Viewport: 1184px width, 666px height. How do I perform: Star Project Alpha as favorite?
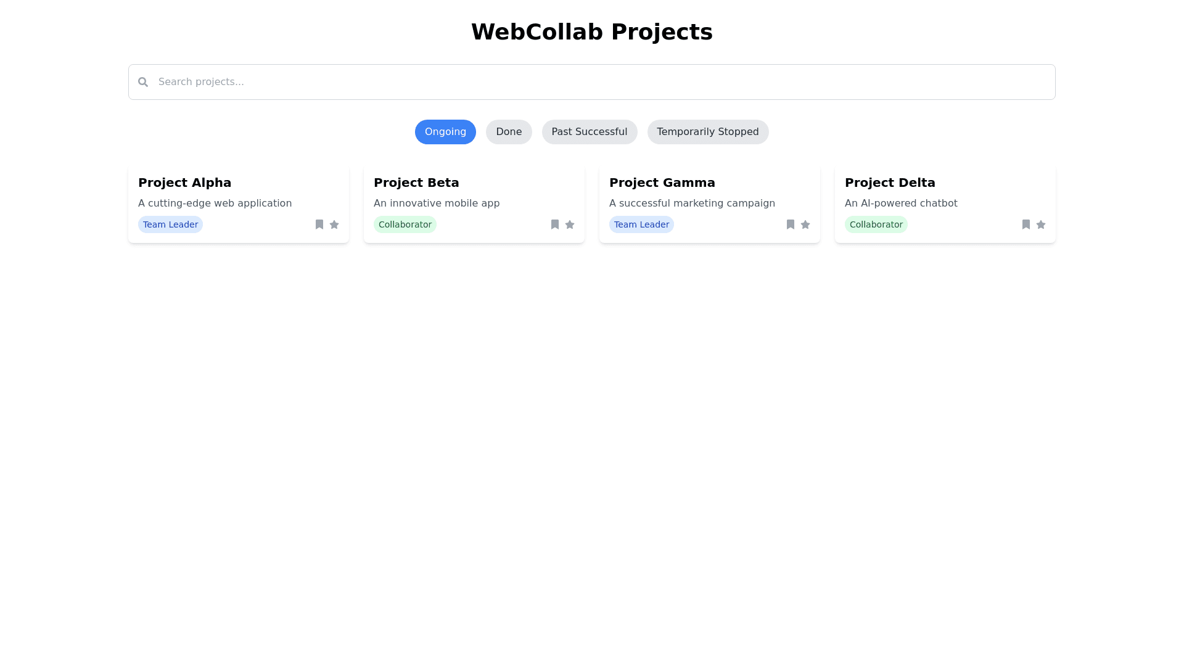click(x=334, y=224)
